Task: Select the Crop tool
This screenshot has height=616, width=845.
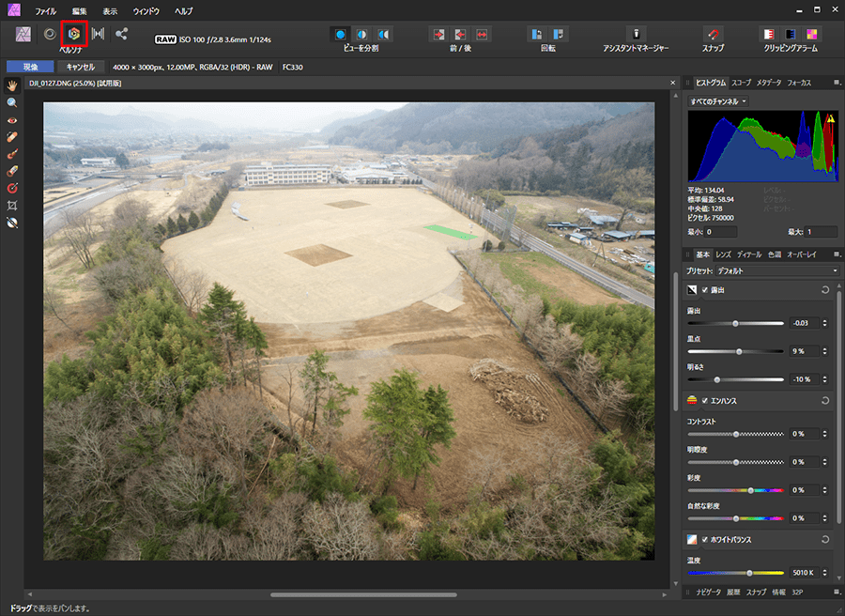Action: click(x=12, y=205)
